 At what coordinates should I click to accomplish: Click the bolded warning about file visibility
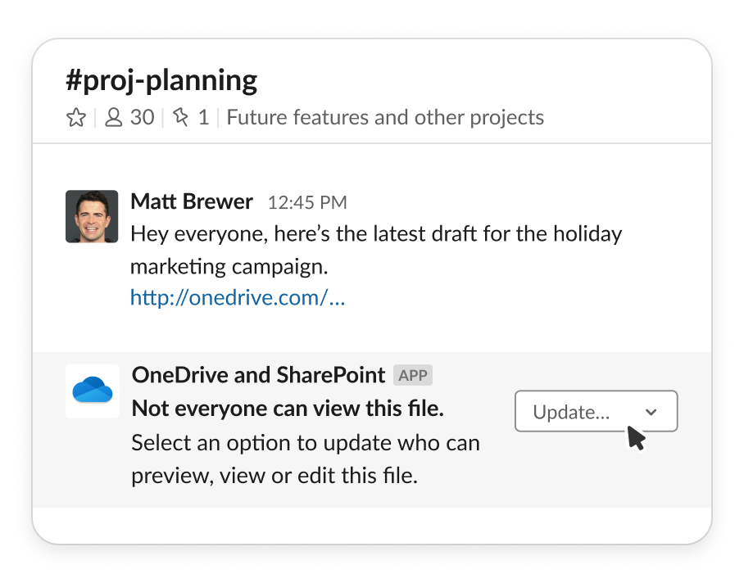tap(287, 408)
